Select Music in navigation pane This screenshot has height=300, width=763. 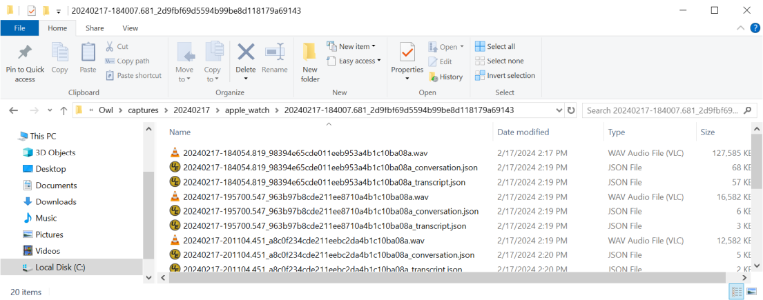point(40,219)
